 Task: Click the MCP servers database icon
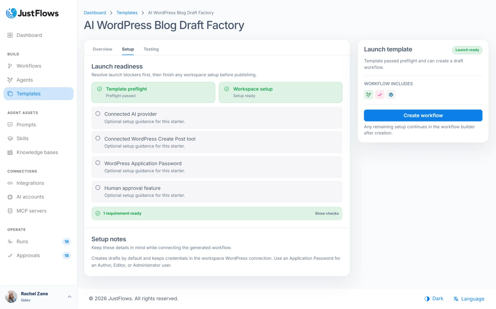(x=10, y=211)
